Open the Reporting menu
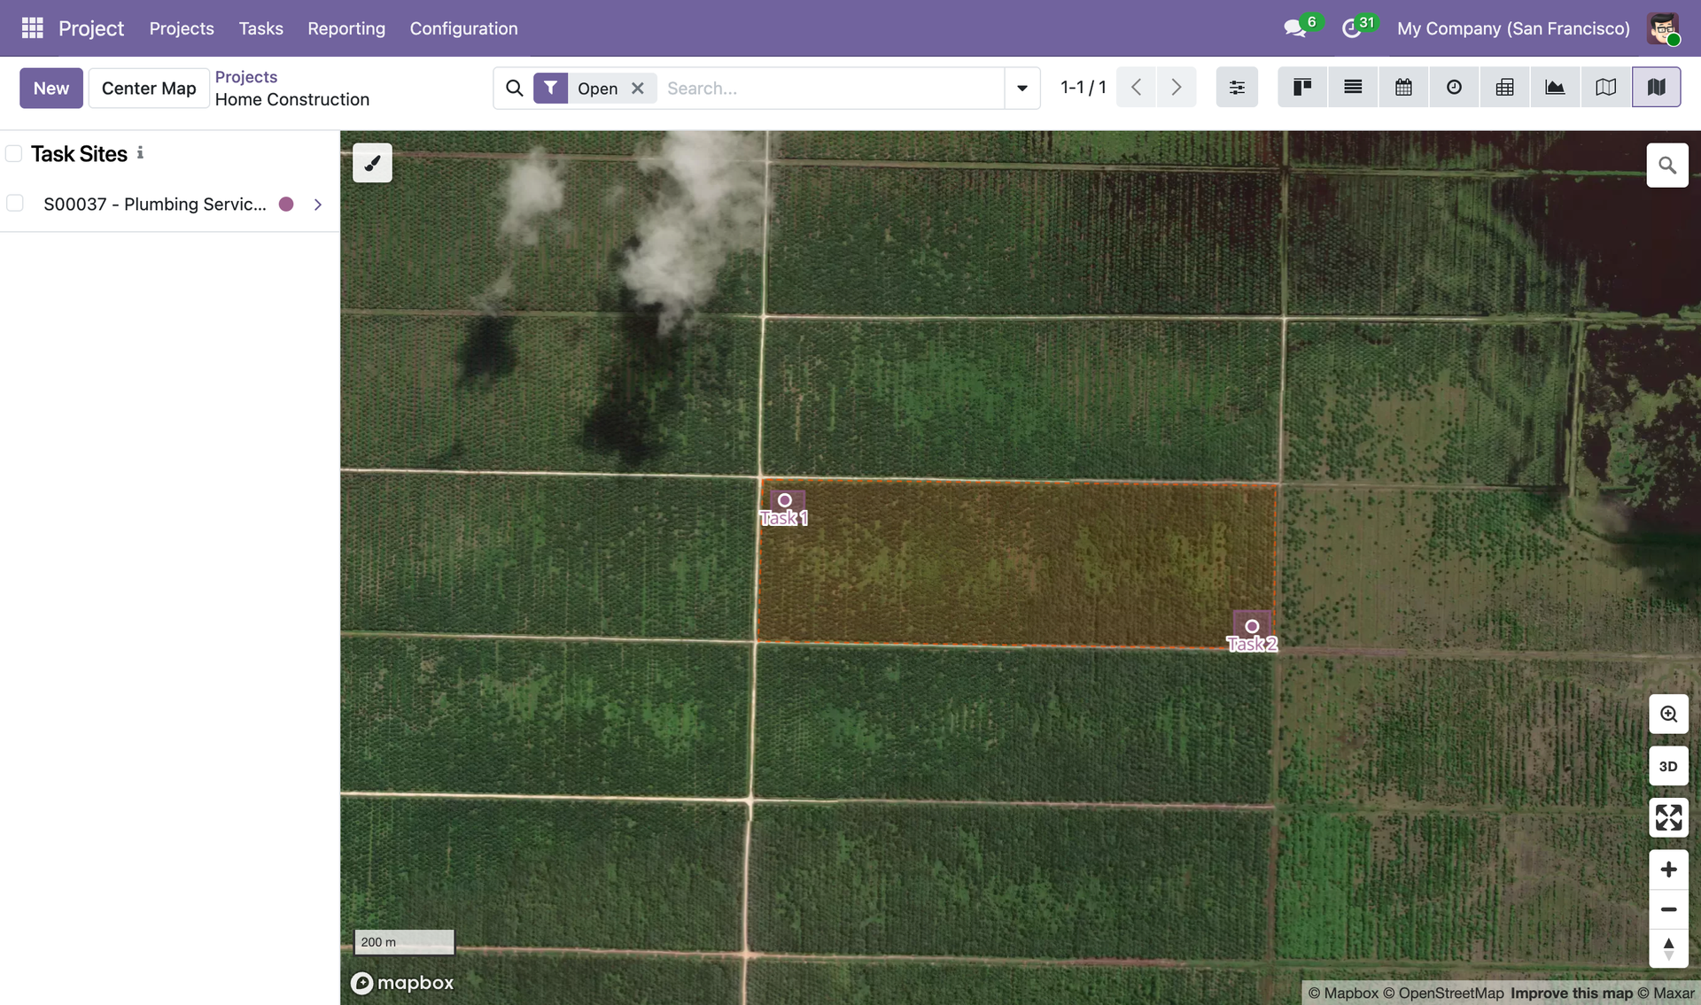The width and height of the screenshot is (1701, 1005). [x=346, y=28]
